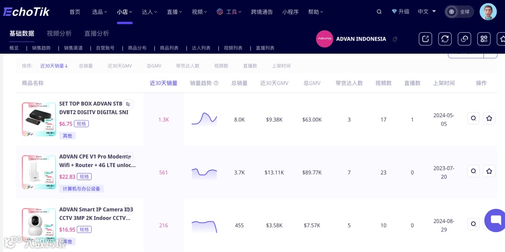Click 规格 button for ADVAN CPE V1
Viewport: 505px width, 252px height.
[x=84, y=176]
